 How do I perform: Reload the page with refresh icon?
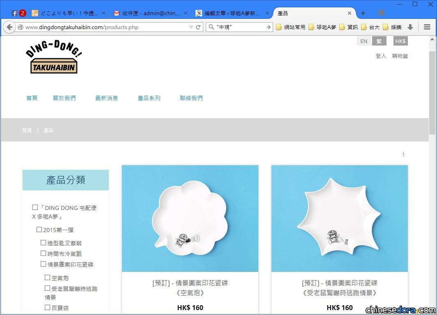click(198, 27)
